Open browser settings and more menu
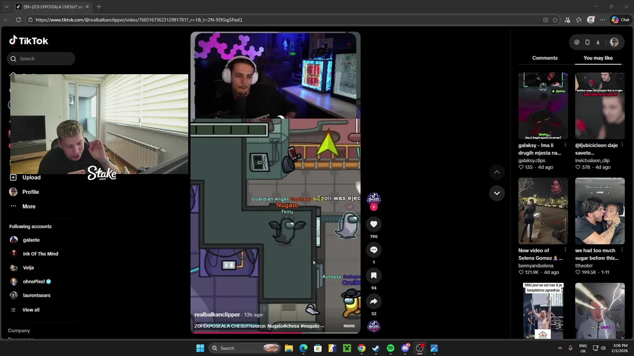The image size is (634, 356). coord(602,20)
